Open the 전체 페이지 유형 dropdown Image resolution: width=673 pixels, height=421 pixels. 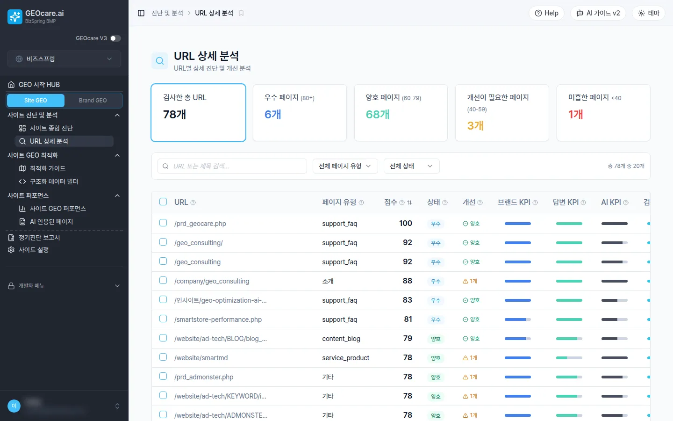tap(345, 166)
